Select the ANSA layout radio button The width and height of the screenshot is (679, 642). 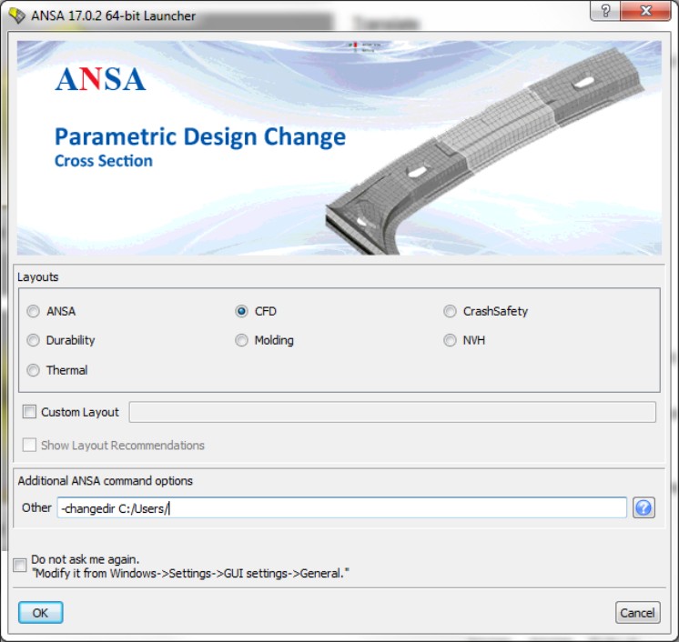click(34, 311)
